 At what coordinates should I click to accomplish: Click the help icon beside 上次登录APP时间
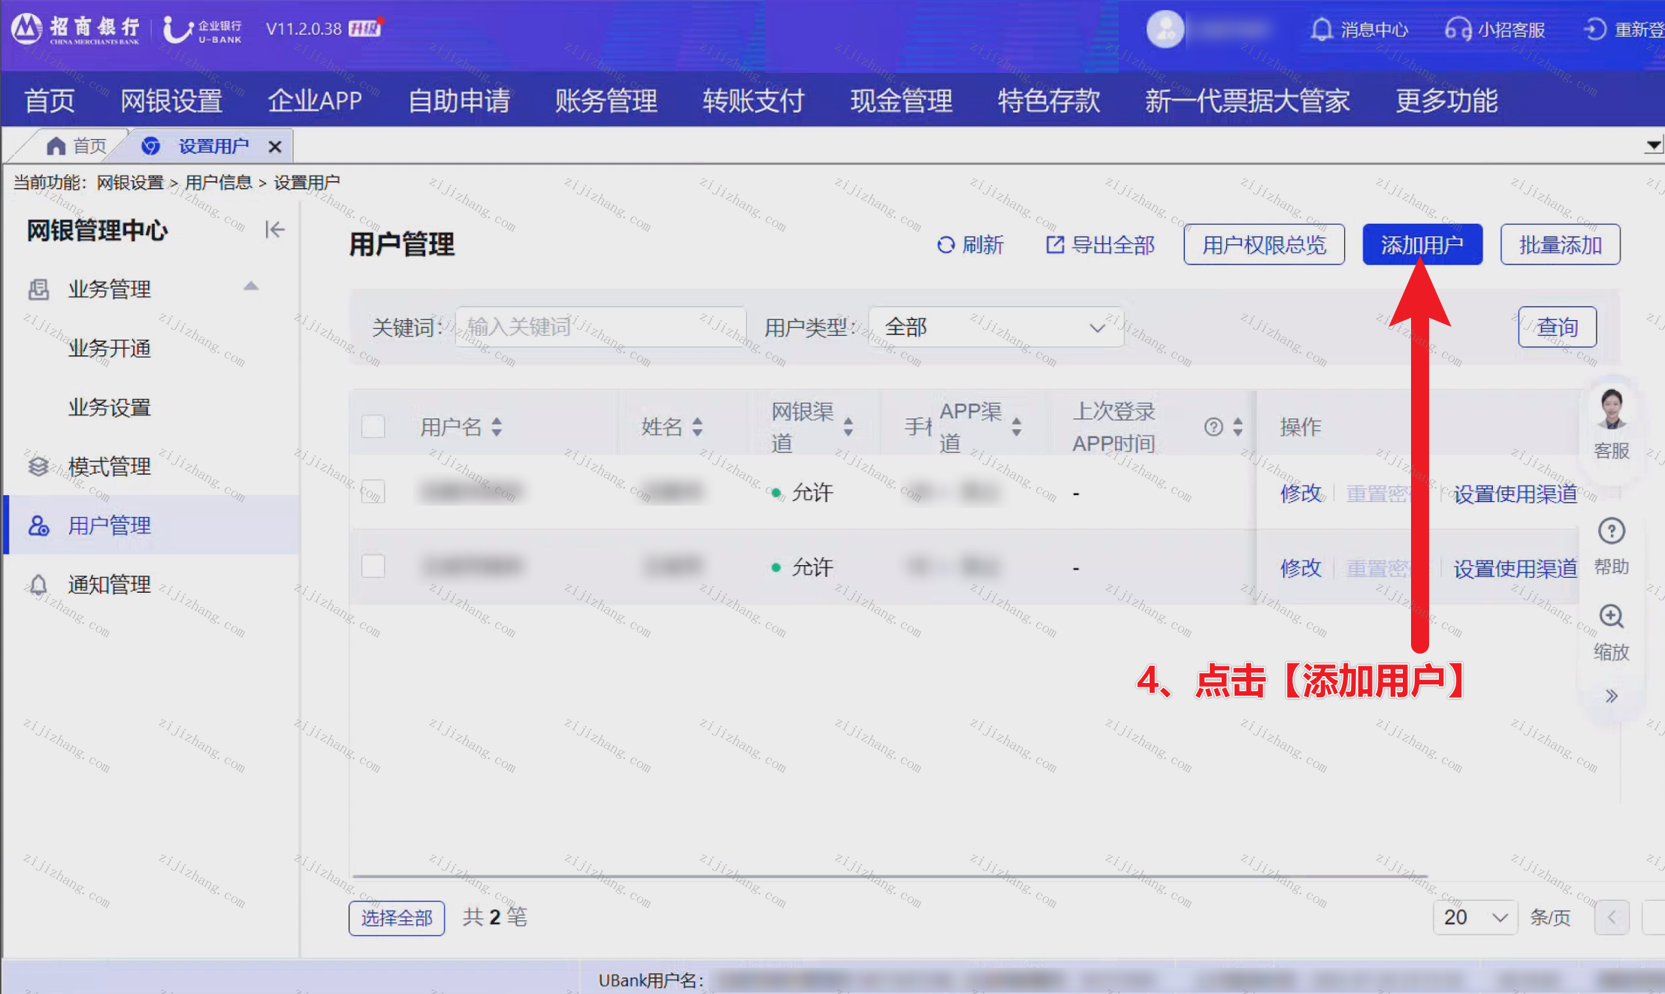pyautogui.click(x=1213, y=427)
